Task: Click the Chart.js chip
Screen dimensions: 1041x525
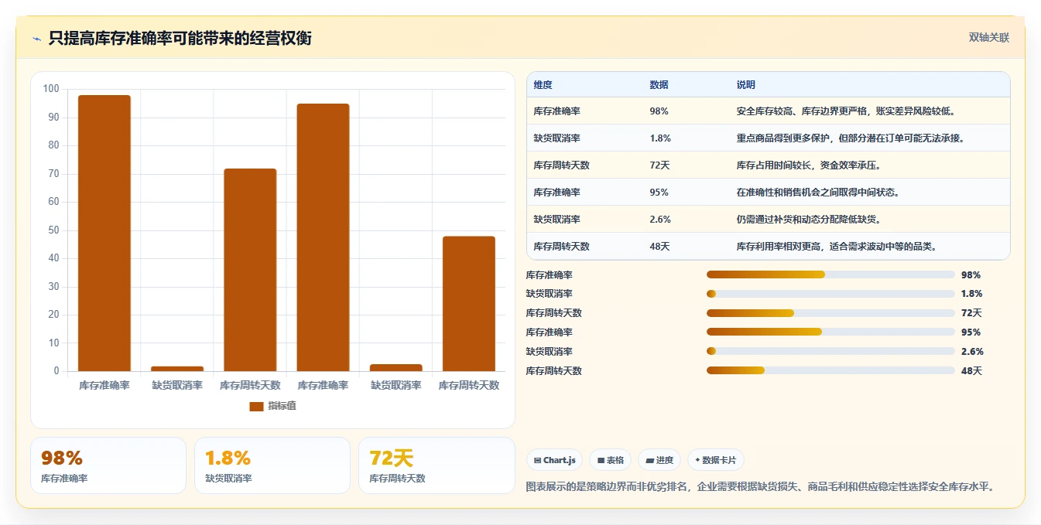Action: pyautogui.click(x=555, y=460)
